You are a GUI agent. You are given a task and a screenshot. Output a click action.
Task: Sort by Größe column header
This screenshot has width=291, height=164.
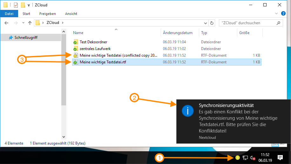point(244,33)
